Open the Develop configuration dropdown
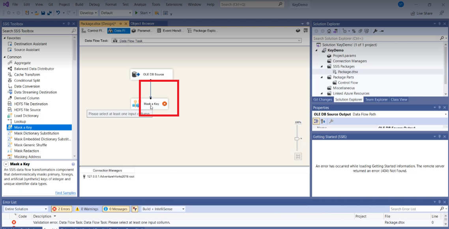Viewport: 449px width, 229px height. (88, 13)
